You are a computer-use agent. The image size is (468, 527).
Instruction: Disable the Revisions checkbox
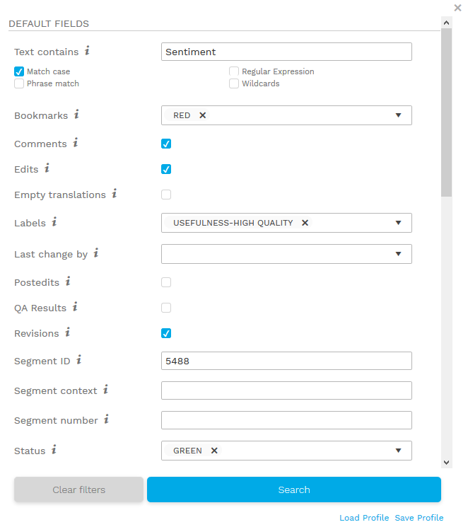tap(166, 333)
